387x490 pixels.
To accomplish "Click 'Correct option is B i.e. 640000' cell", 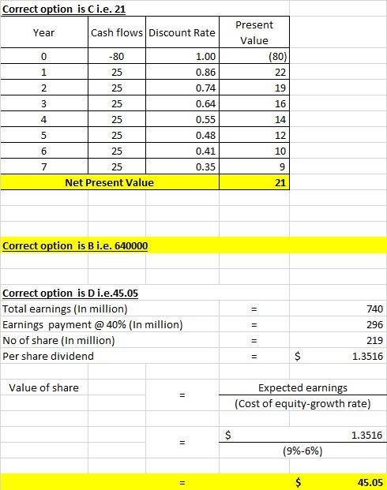I will 75,245.
